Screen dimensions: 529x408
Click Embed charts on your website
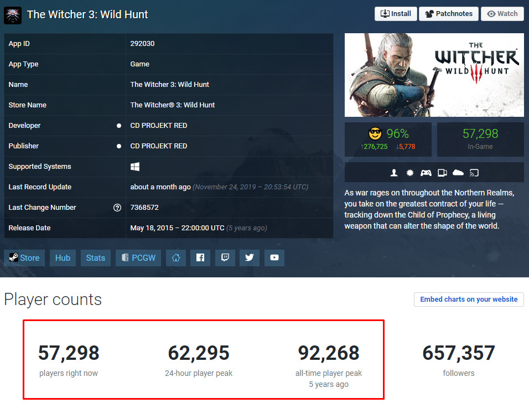(x=469, y=299)
